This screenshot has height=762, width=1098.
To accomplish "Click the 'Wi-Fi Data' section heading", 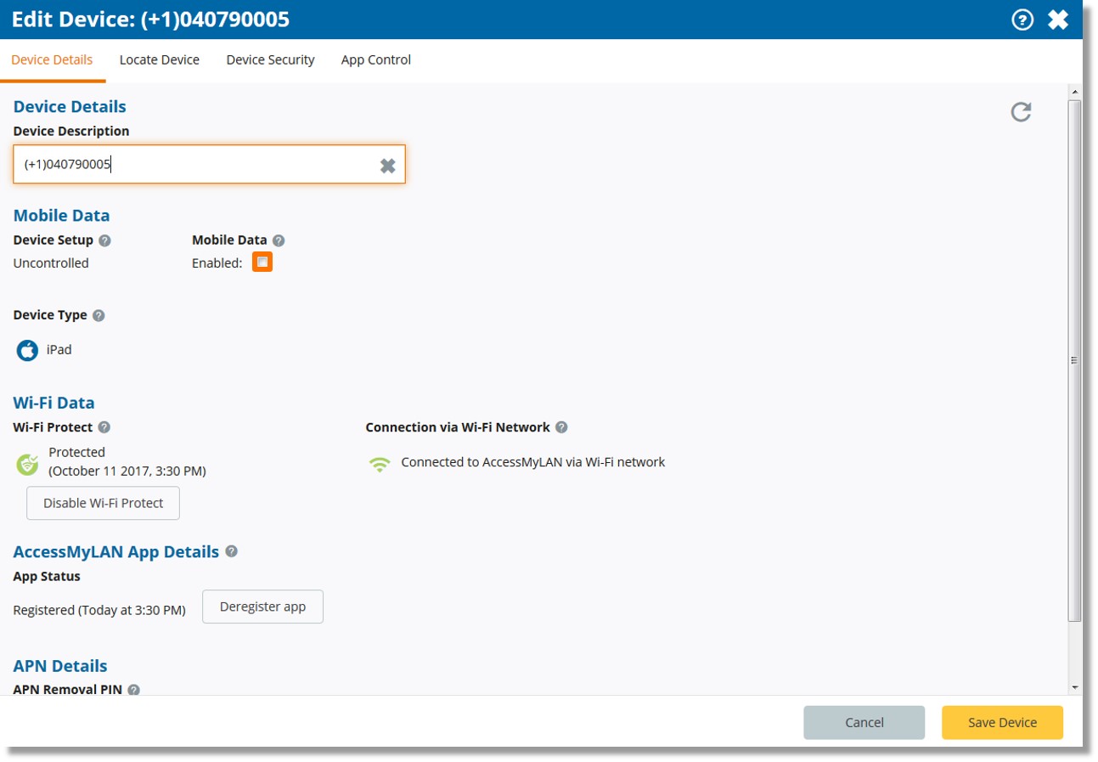I will (54, 403).
